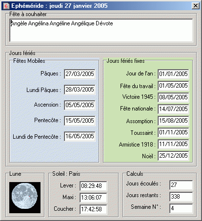The width and height of the screenshot is (202, 221).
Task: Click the Pentecôte date field
Action: click(x=80, y=121)
